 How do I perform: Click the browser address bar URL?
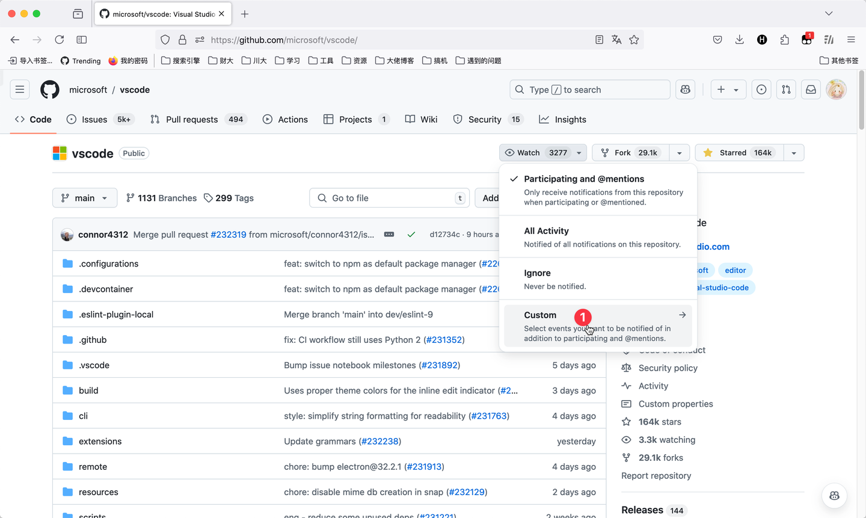pos(284,40)
